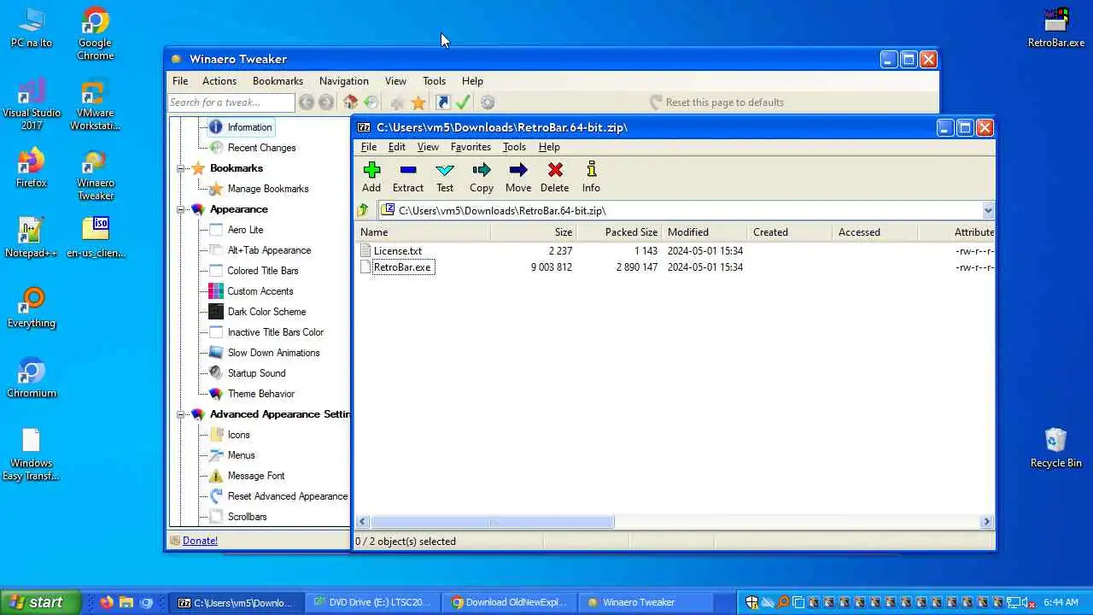Screen dimensions: 1093x615
Task: Go up one folder level in 7-Zip
Action: 363,210
